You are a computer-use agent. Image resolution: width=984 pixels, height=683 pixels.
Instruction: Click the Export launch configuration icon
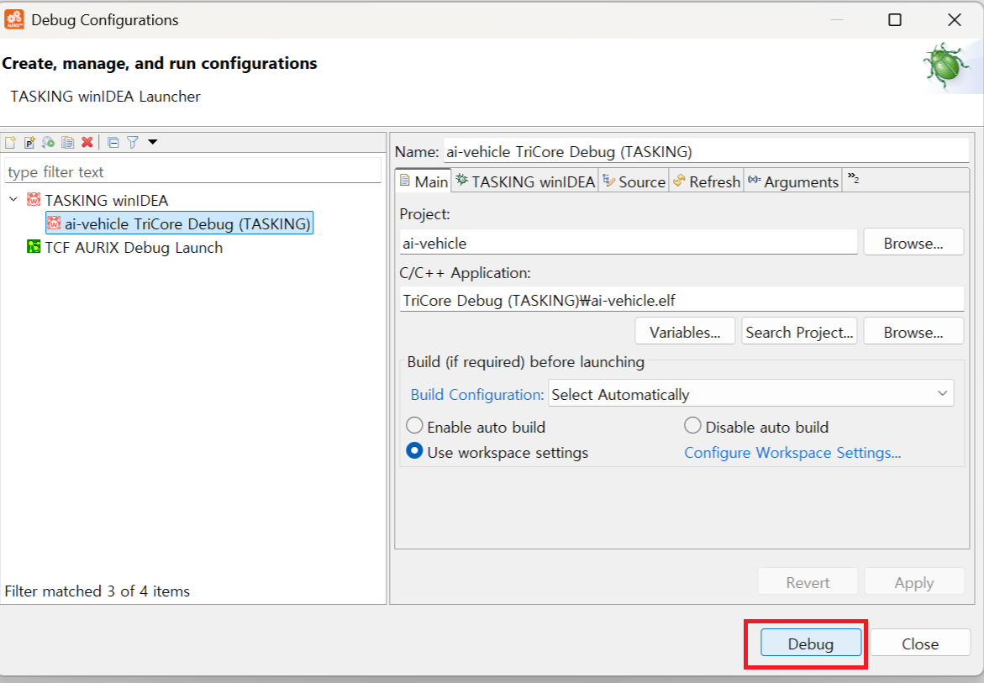(x=49, y=142)
